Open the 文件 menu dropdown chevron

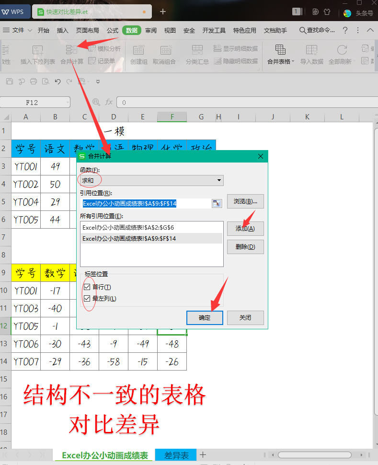tap(30, 30)
